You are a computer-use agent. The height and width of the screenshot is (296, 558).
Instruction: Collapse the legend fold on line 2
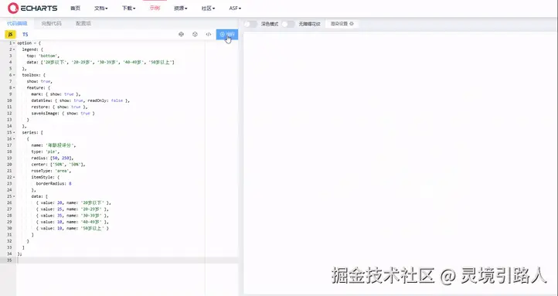coord(14,49)
